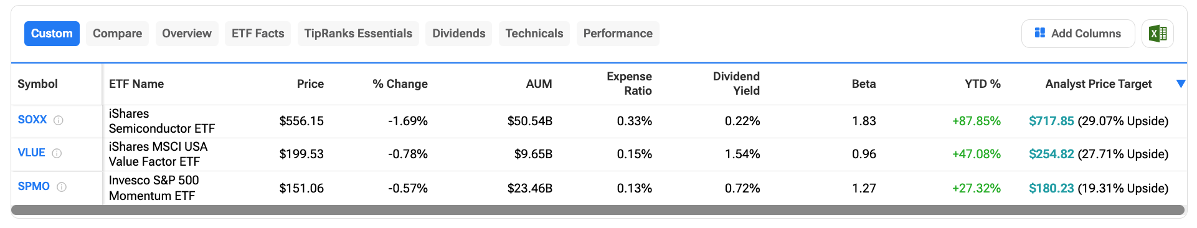Image resolution: width=1197 pixels, height=228 pixels.
Task: Open VLUE symbol link
Action: click(x=31, y=153)
